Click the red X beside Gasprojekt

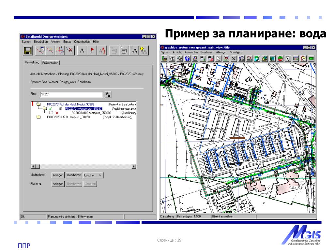(x=57, y=113)
